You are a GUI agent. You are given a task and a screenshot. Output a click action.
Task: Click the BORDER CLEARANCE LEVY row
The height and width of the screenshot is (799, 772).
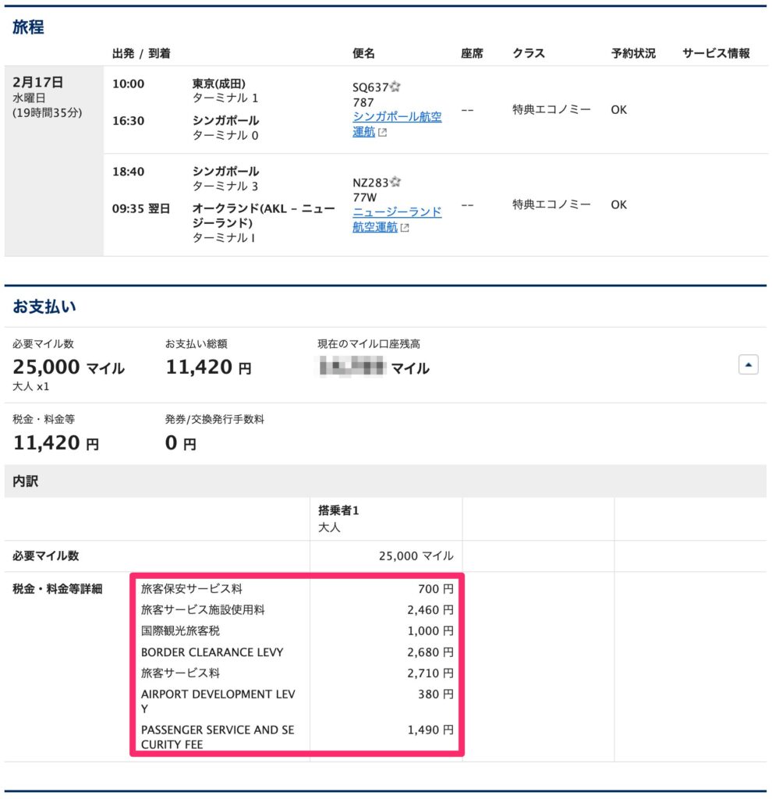[x=297, y=652]
